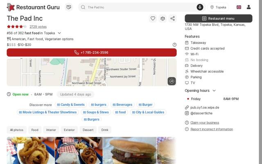Screen dimensions: 262x164
Task: Open singular Burger tag
Action: pos(146,105)
